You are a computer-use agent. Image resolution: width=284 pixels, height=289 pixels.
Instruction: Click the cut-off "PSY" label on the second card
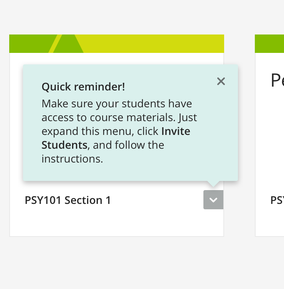[277, 200]
